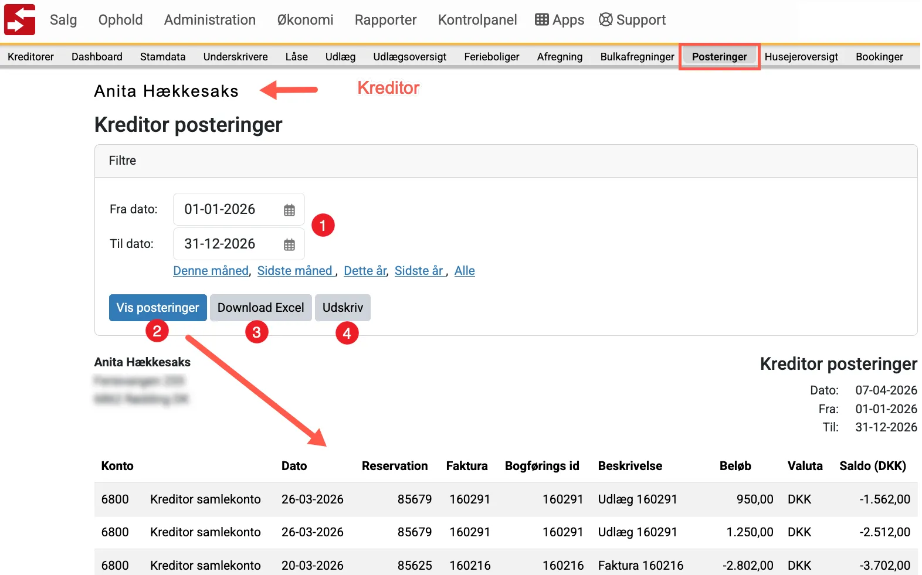Switch to the Husejeroversigt tab
This screenshot has width=922, height=575.
(801, 57)
